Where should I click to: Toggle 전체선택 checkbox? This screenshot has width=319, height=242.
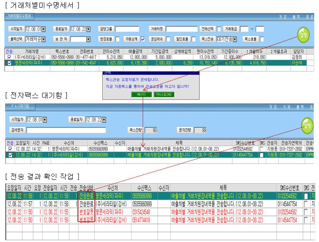point(219,29)
